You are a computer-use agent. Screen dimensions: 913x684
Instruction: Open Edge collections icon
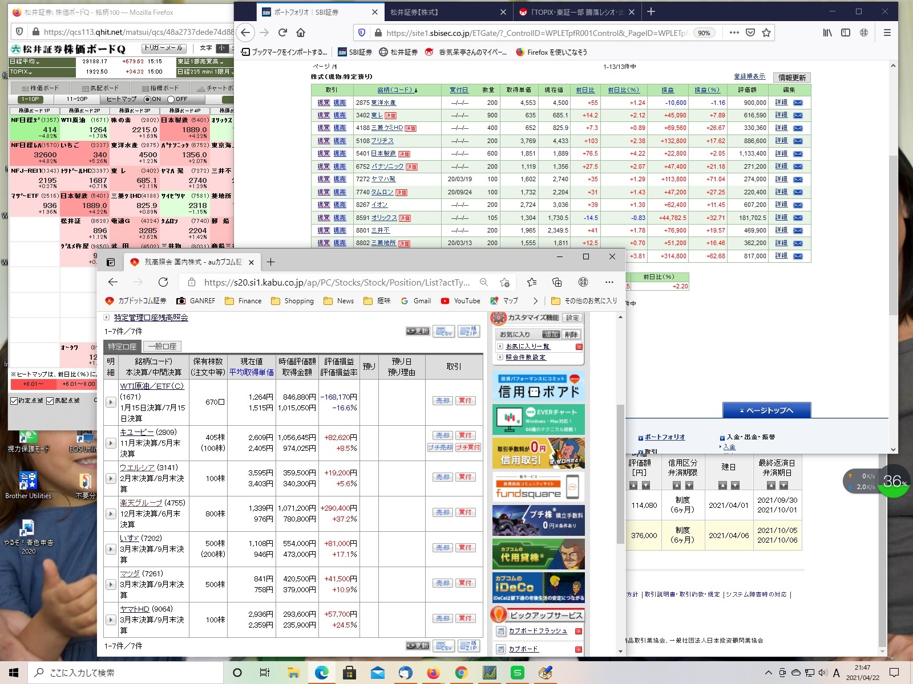click(557, 282)
